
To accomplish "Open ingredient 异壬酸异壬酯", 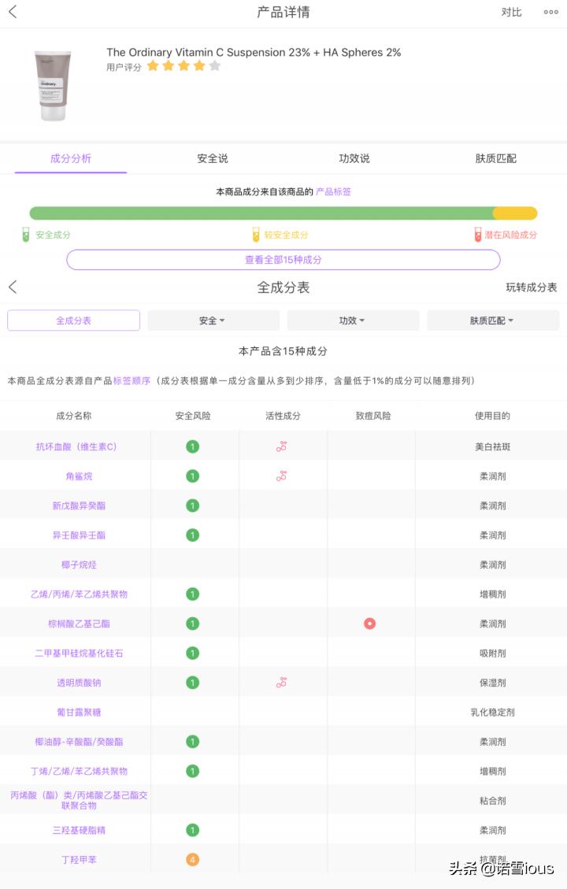I will tap(79, 535).
